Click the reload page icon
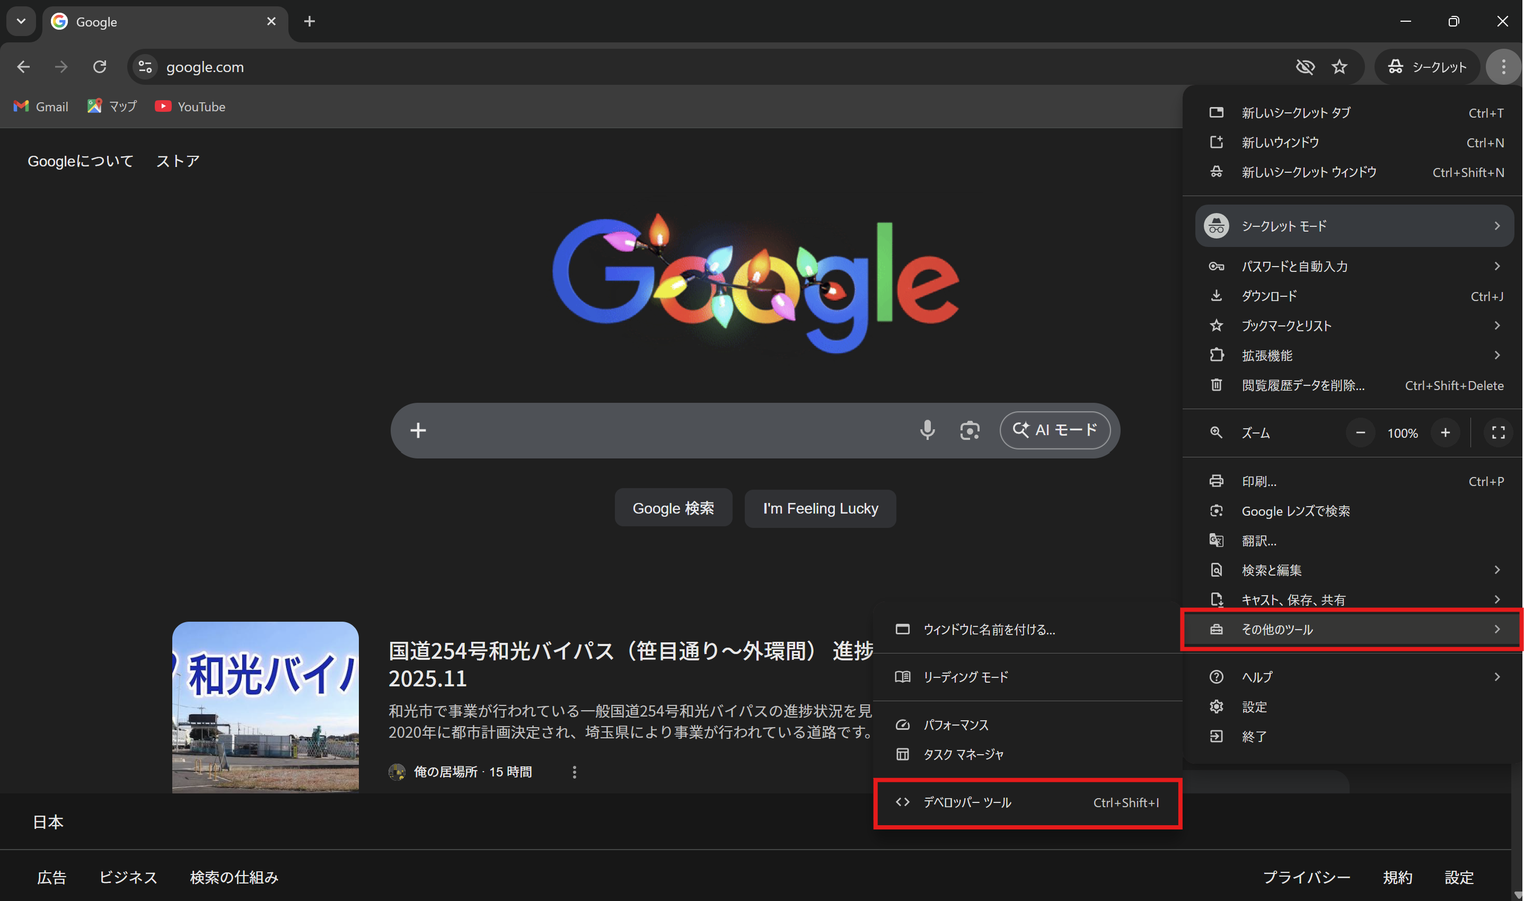1524x901 pixels. [x=100, y=67]
